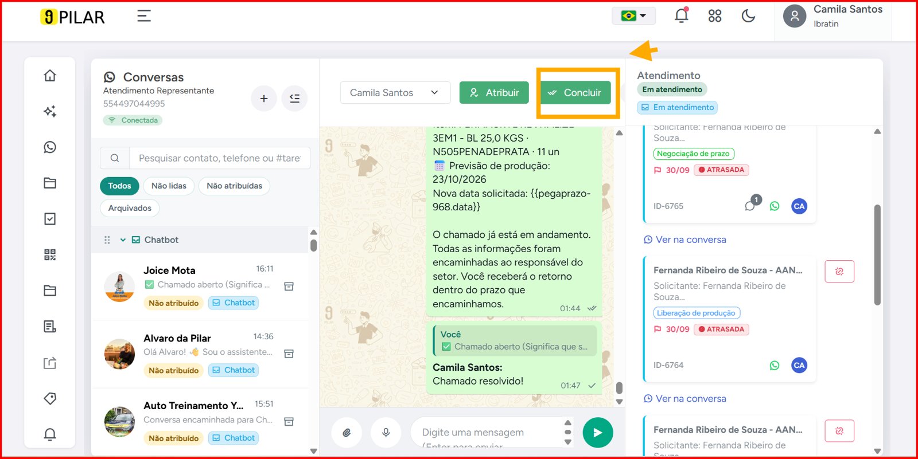Click the Negociação de prazo tag
The image size is (918, 459).
point(694,154)
